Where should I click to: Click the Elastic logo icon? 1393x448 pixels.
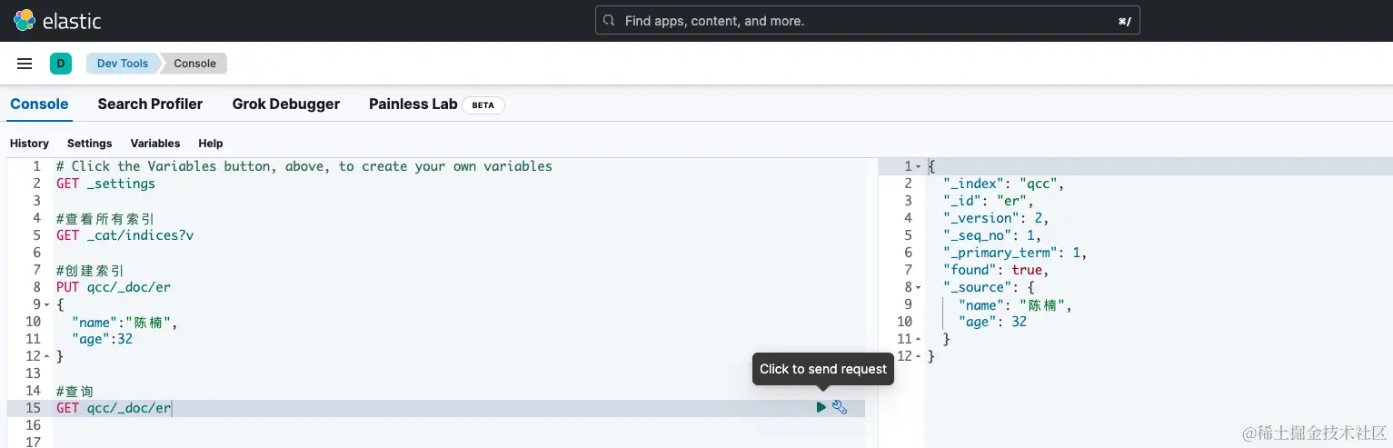[25, 20]
